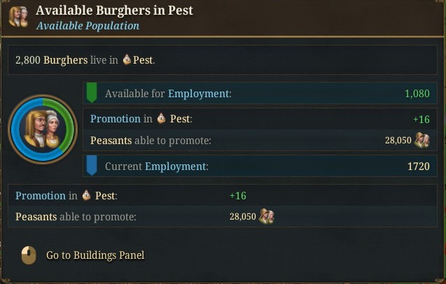Click the Burghers portrait icon in the title header
The image size is (446, 284).
[x=18, y=17]
